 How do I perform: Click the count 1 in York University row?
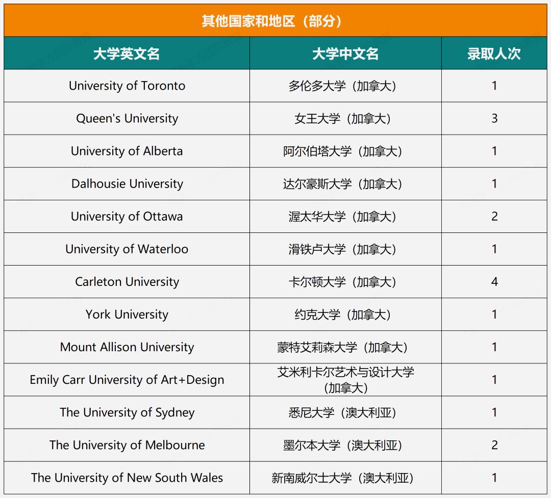pyautogui.click(x=494, y=314)
